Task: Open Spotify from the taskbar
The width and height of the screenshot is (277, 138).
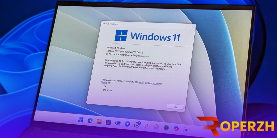Action: [x=166, y=128]
